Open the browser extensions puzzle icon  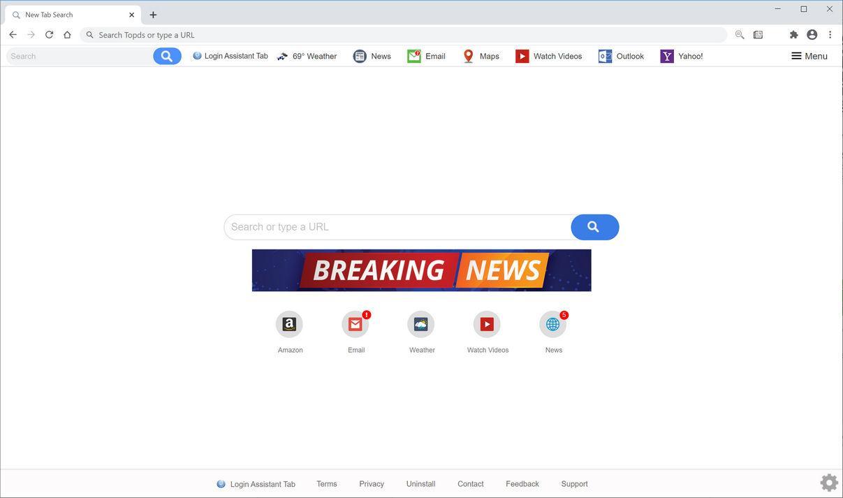[x=793, y=34]
